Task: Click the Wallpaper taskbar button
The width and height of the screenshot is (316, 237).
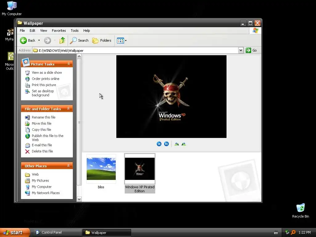Action: click(x=107, y=233)
